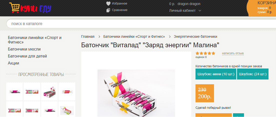The width and height of the screenshot is (276, 117).
Task: Click the написать отзыв link
Action: tap(232, 53)
